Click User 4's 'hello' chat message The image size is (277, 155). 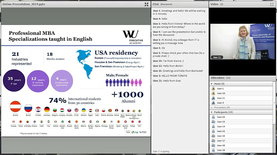pyautogui.click(x=160, y=19)
